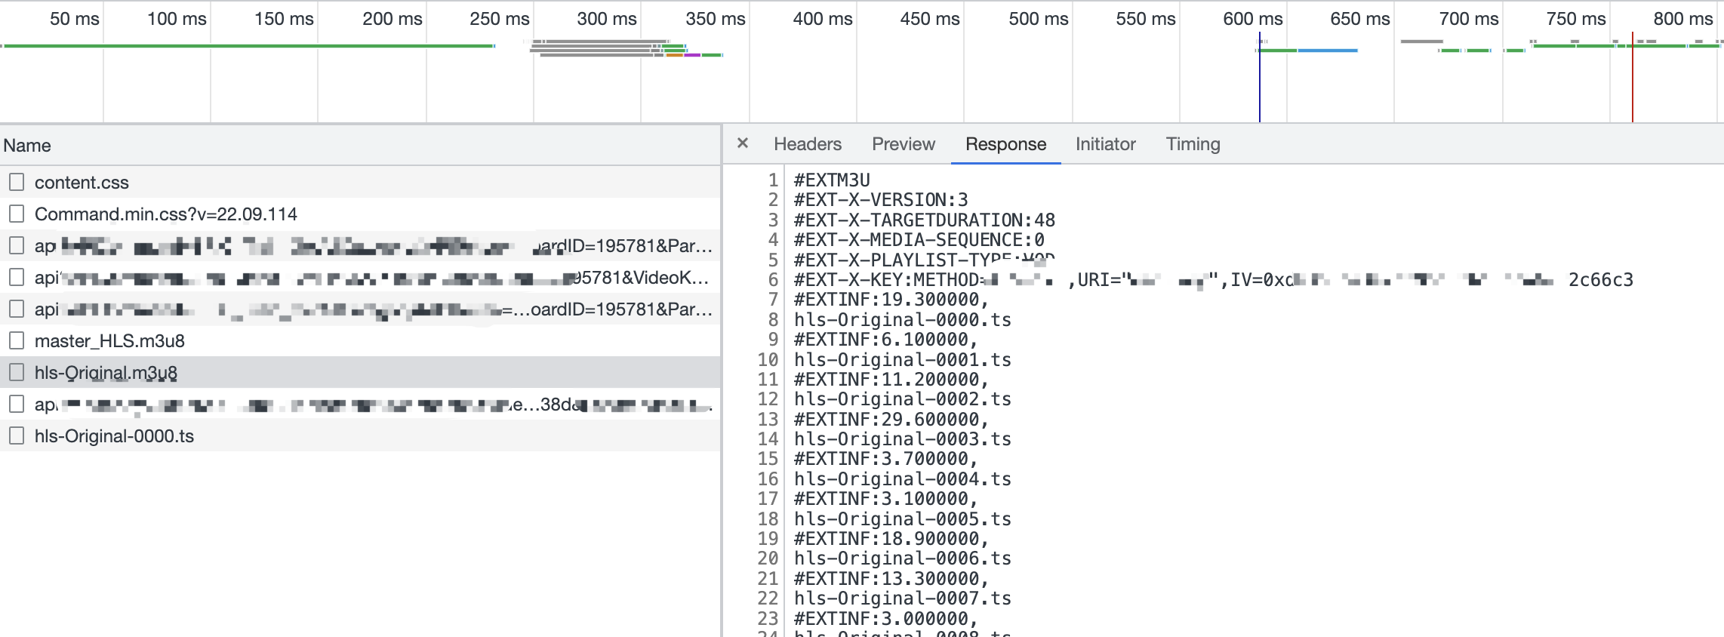Click the 600 ms mark on the timeline
The height and width of the screenshot is (637, 1724).
1253,19
